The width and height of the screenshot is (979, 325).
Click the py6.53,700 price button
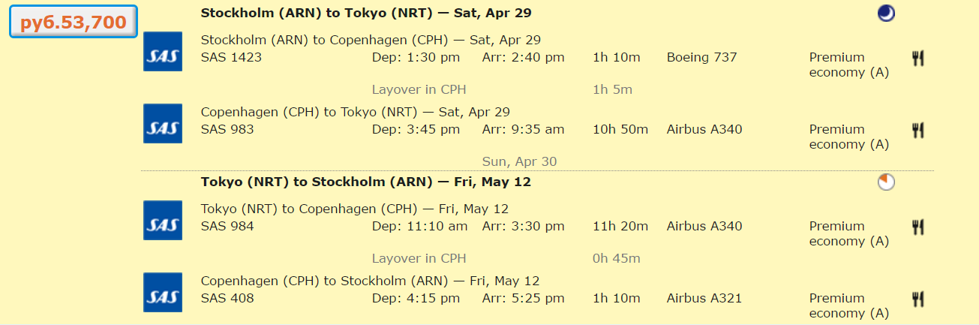click(73, 22)
